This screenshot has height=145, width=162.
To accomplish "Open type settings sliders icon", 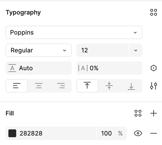I will (154, 86).
